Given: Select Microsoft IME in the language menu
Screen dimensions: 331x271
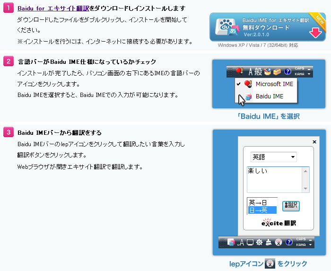Looking at the screenshot, I should [274, 84].
